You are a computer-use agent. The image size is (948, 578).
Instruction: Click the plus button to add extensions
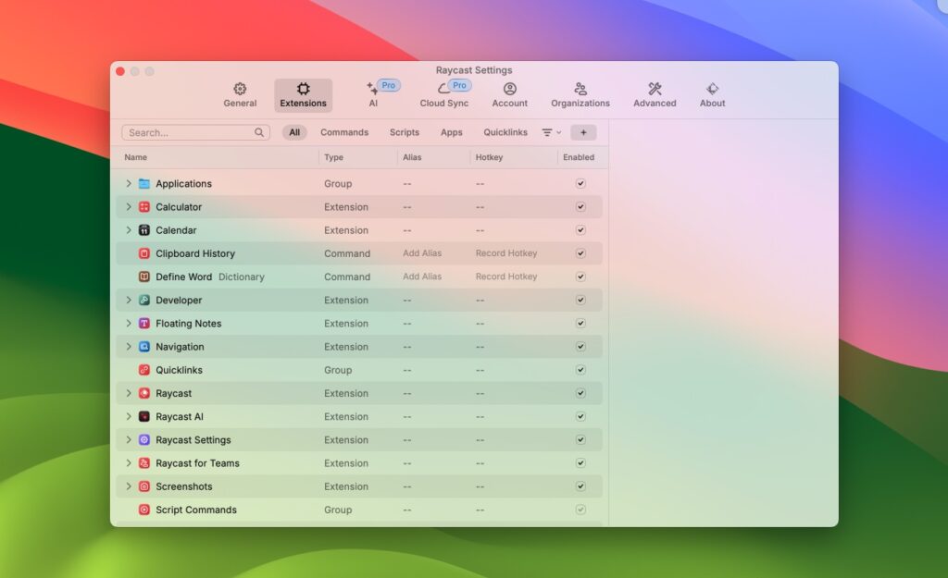coord(583,132)
